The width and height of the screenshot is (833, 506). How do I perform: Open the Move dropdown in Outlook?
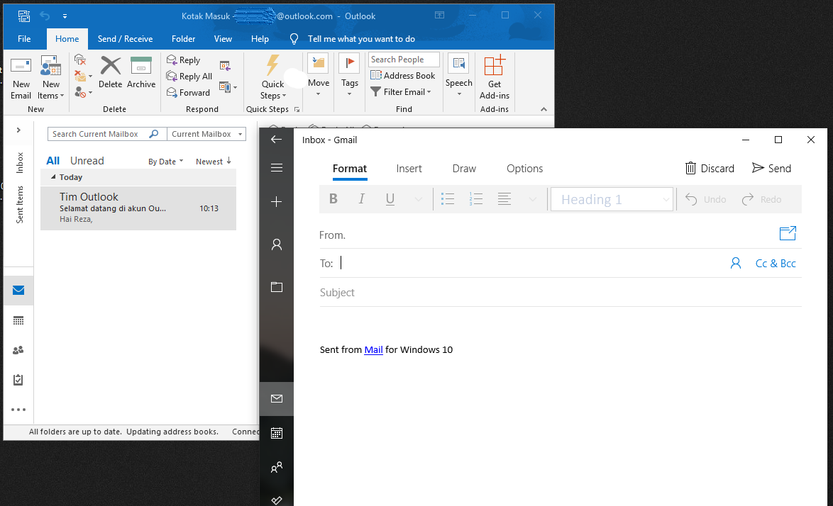[318, 75]
